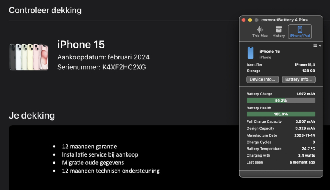This screenshot has height=190, width=330.
Task: Click Installatie service bij aankoop bullet
Action: point(100,154)
